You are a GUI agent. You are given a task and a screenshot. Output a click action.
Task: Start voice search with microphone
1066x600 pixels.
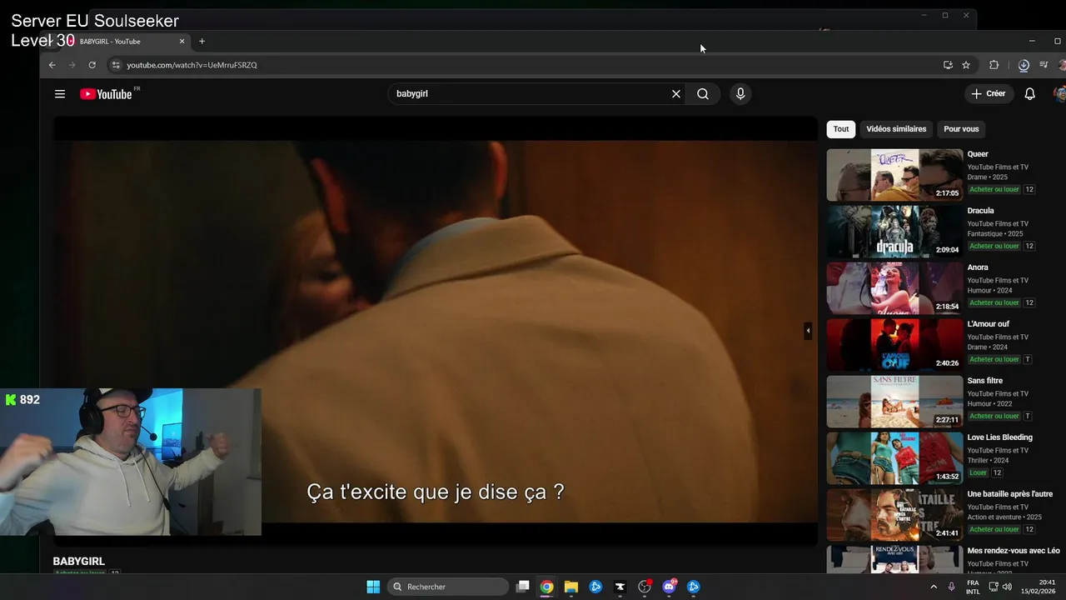coord(740,94)
